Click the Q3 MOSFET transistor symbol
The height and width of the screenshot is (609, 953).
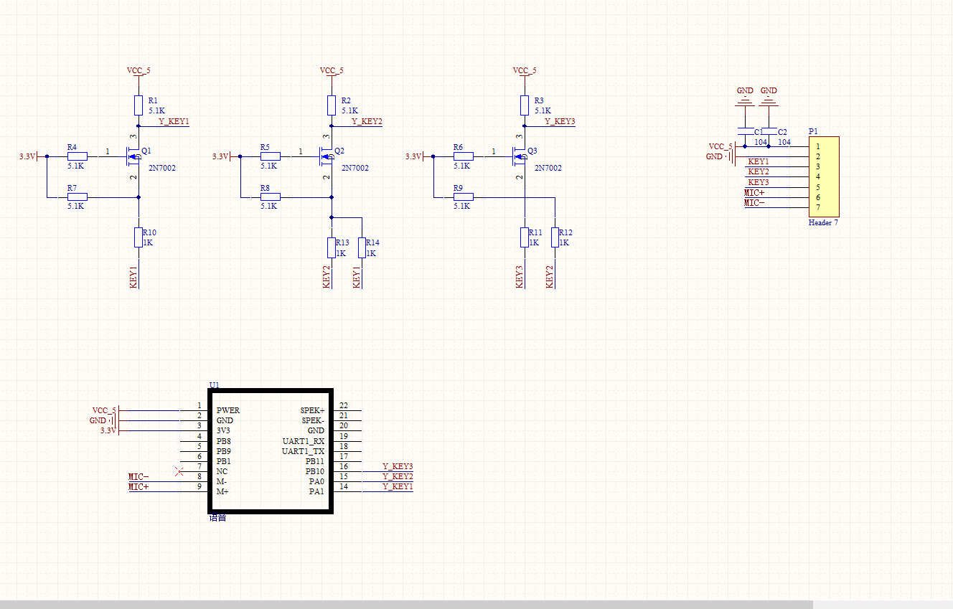tap(519, 156)
